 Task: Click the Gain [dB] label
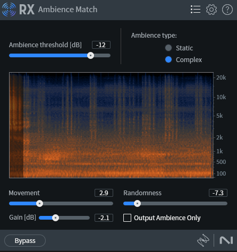click(x=22, y=218)
